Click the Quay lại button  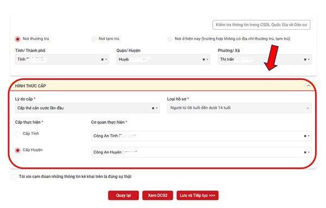tap(123, 196)
